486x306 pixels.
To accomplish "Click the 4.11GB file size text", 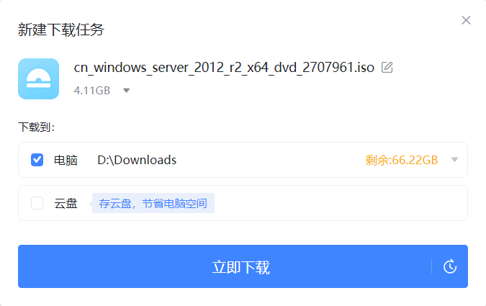I will pos(92,91).
